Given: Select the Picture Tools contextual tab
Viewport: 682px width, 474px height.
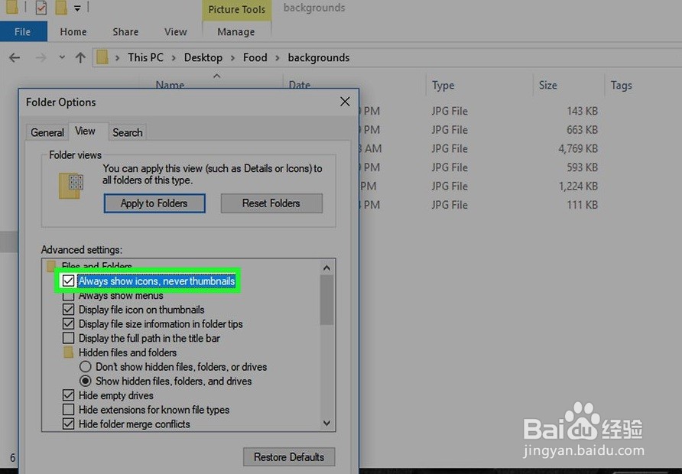Looking at the screenshot, I should [236, 9].
